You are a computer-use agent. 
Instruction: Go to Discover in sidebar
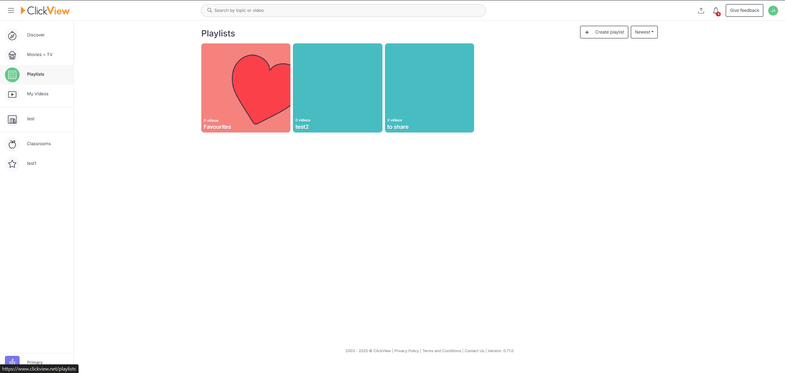(x=36, y=35)
